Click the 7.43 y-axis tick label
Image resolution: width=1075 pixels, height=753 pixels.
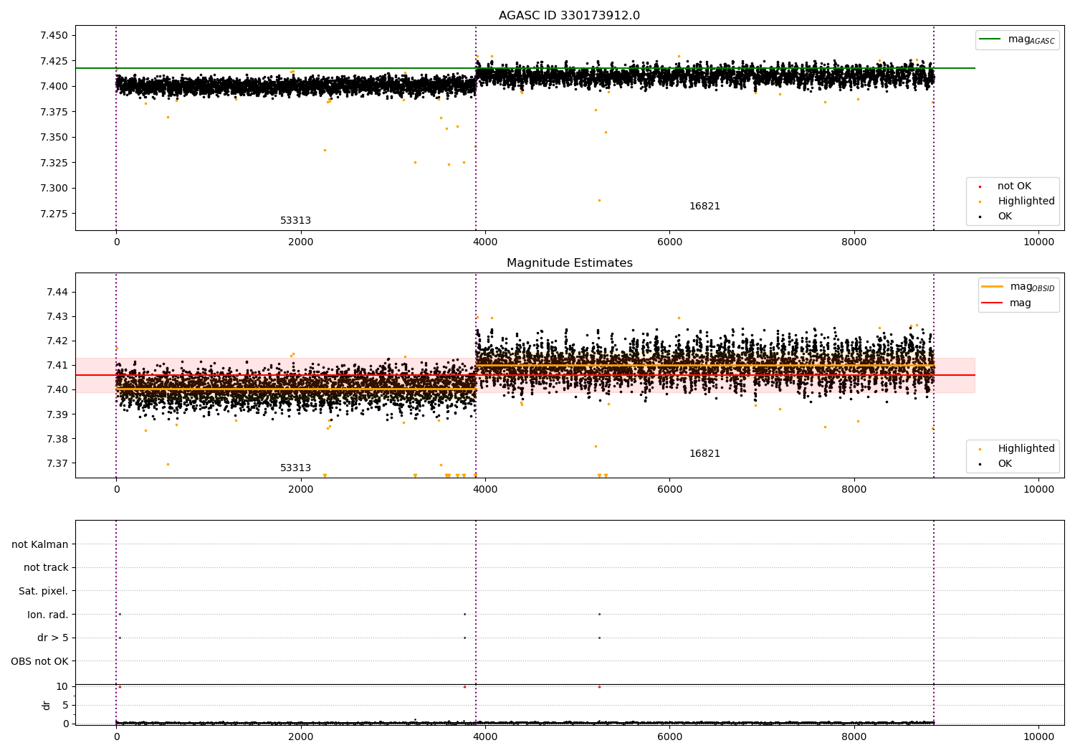[57, 316]
